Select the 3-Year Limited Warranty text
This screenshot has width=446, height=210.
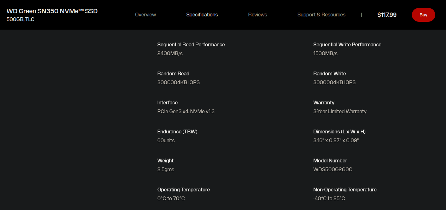pos(340,111)
